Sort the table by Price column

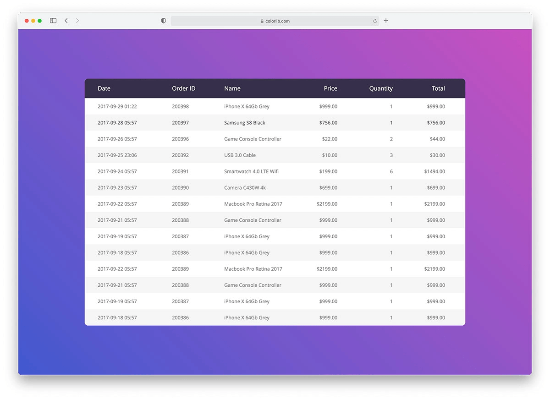(x=330, y=88)
